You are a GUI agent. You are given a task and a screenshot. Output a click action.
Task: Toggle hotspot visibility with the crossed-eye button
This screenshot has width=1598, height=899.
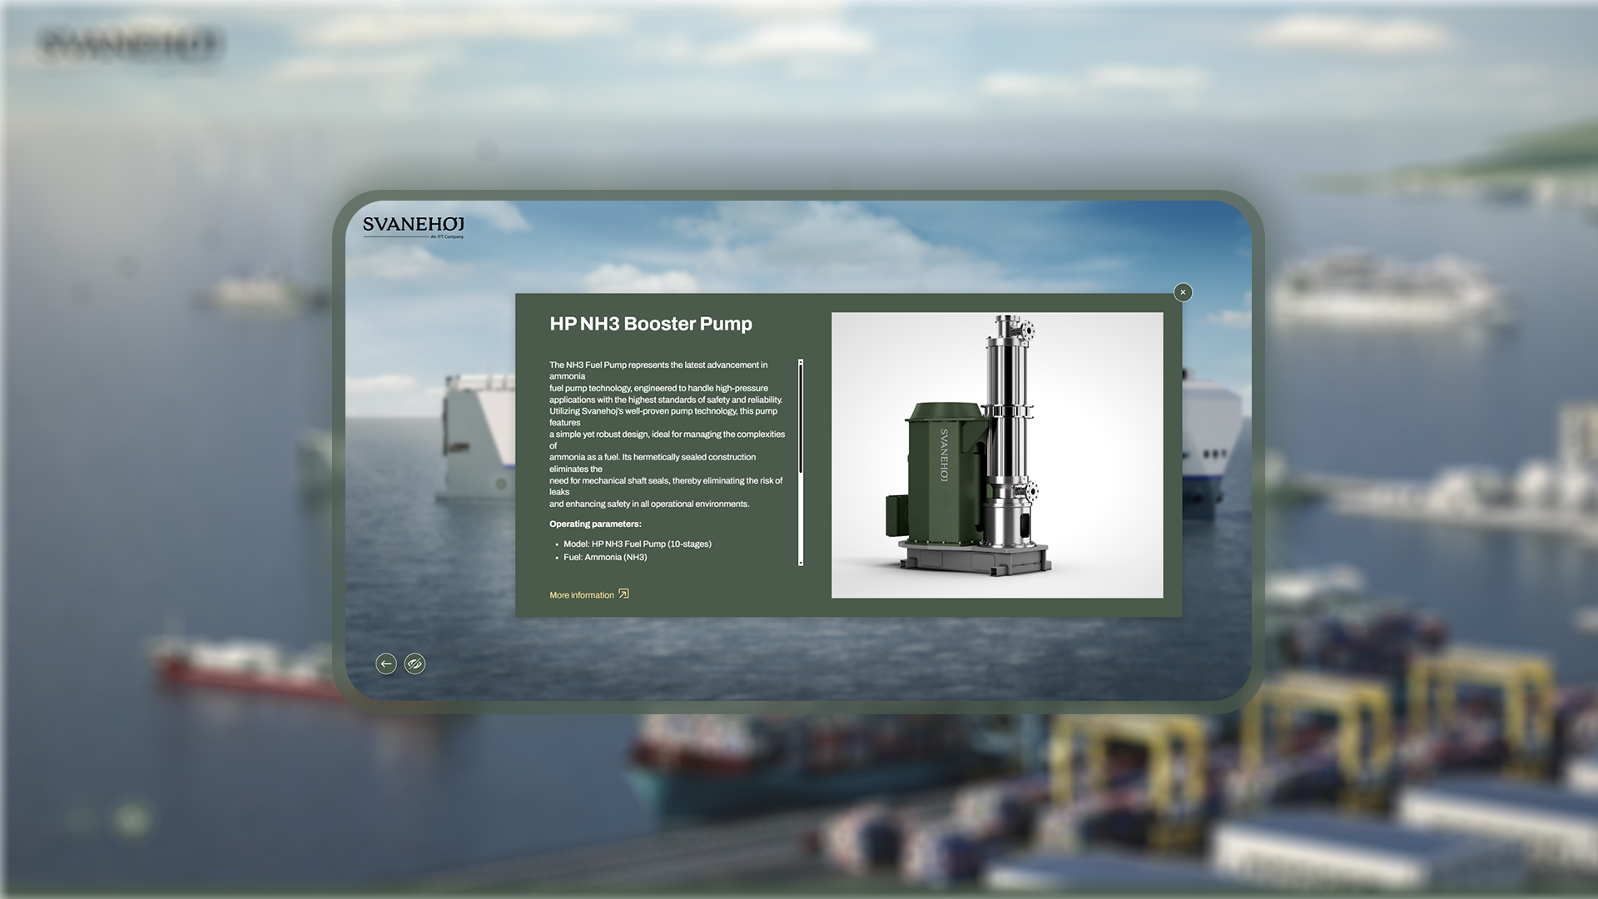[414, 663]
